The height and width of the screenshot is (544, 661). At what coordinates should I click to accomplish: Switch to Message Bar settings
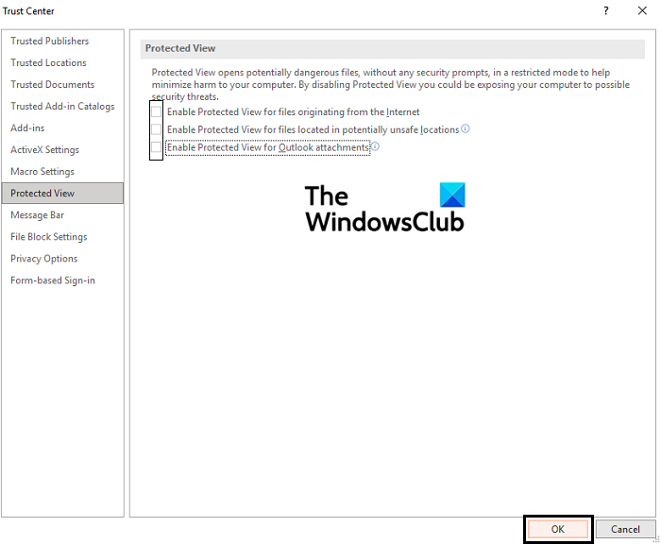37,215
